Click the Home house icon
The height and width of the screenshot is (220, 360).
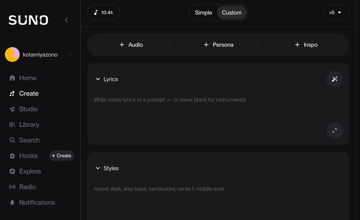point(12,78)
